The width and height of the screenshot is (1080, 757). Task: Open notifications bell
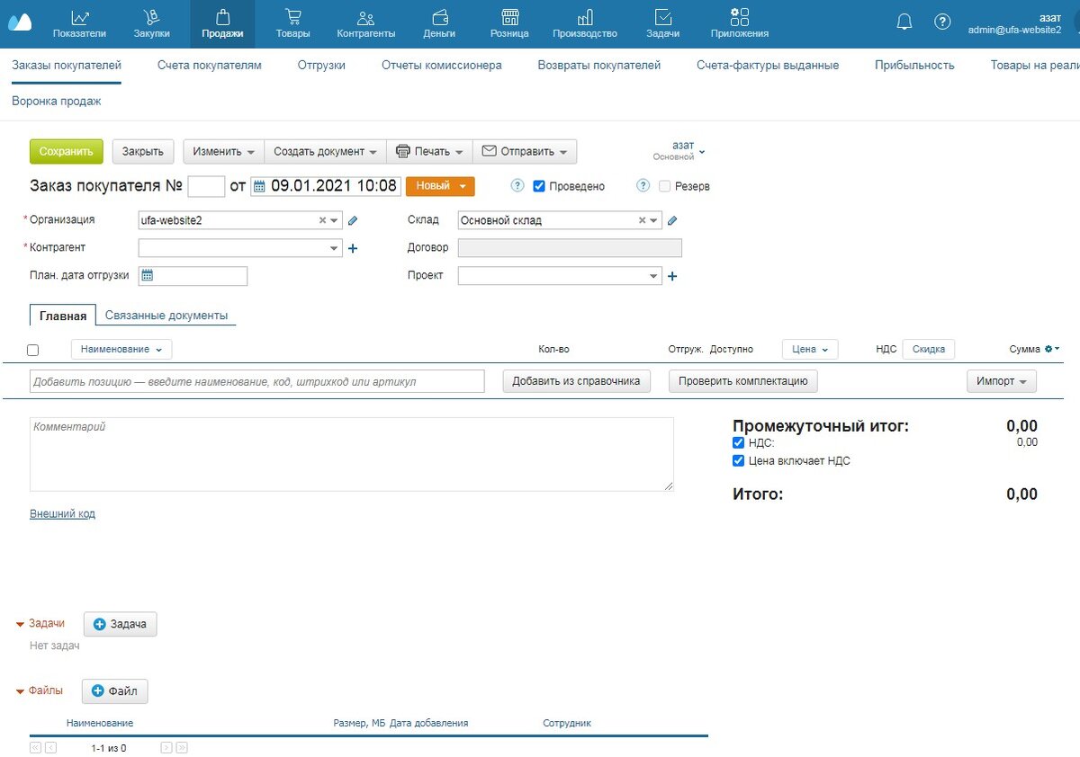pos(904,22)
